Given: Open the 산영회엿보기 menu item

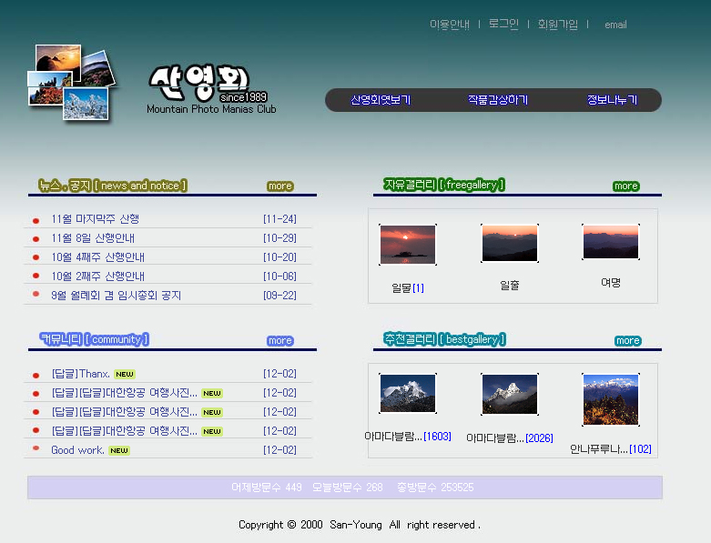Looking at the screenshot, I should pyautogui.click(x=381, y=100).
